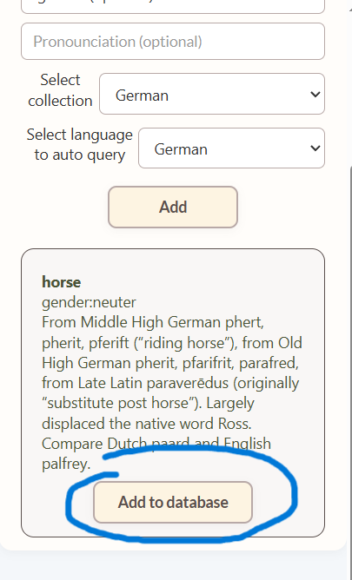Click the Pronounciation (optional) input field
This screenshot has width=352, height=580.
click(173, 42)
